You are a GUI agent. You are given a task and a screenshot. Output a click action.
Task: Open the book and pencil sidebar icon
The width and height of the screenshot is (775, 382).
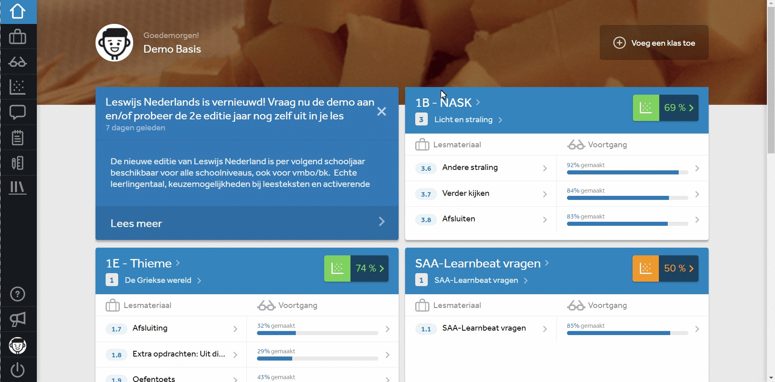(x=18, y=163)
